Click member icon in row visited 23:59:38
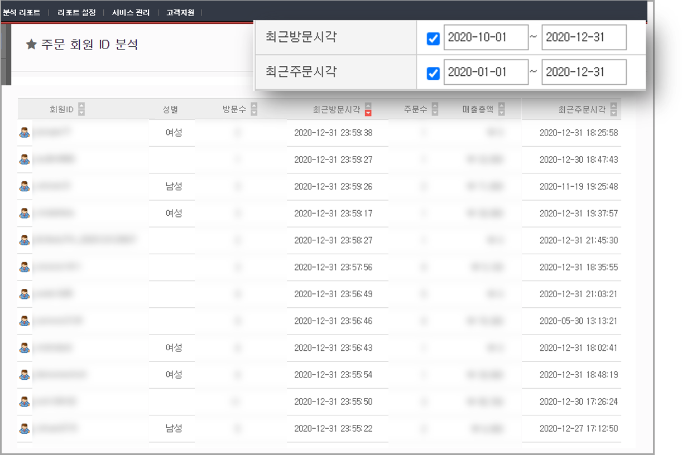This screenshot has height=455, width=682. tap(25, 133)
